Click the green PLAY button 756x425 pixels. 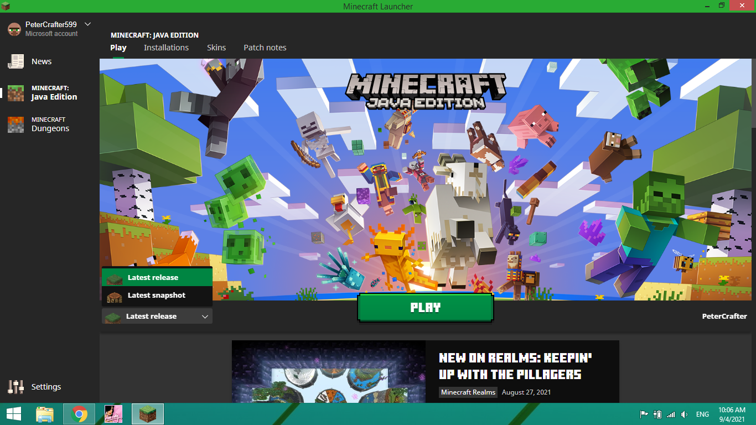(426, 308)
